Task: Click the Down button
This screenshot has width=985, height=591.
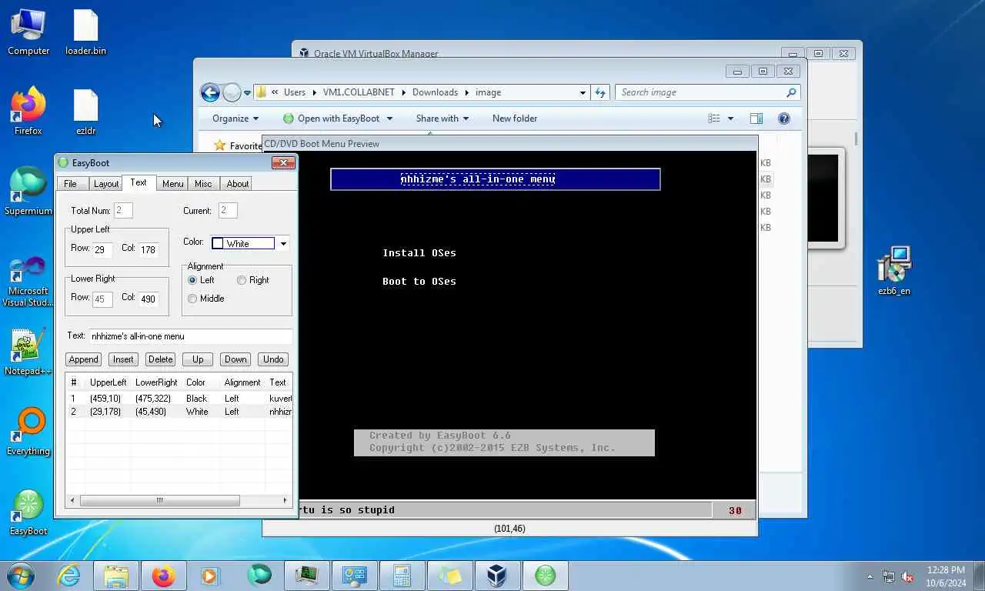Action: (235, 359)
